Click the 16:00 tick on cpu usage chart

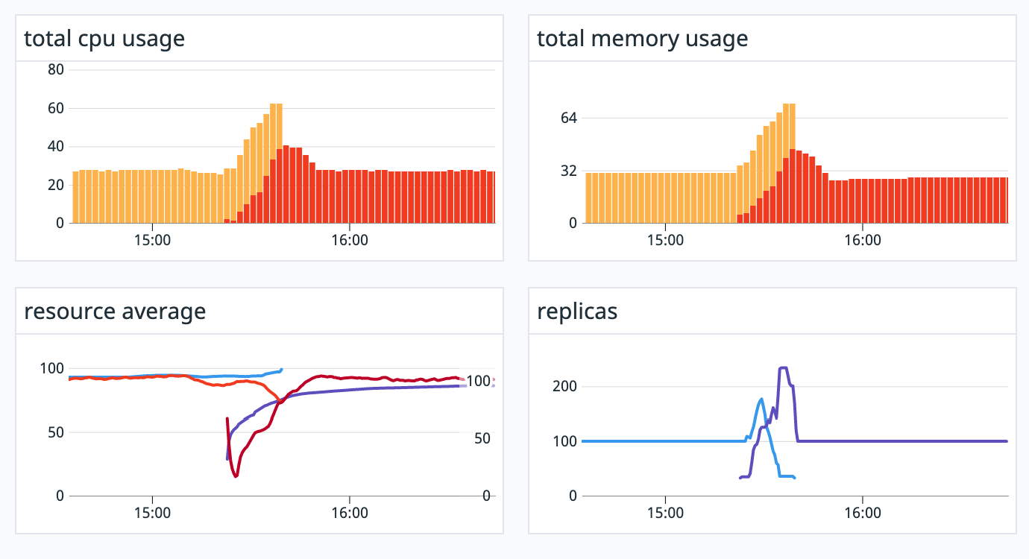[350, 241]
